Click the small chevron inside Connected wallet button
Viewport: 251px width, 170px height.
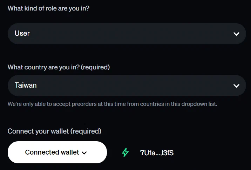[84, 152]
